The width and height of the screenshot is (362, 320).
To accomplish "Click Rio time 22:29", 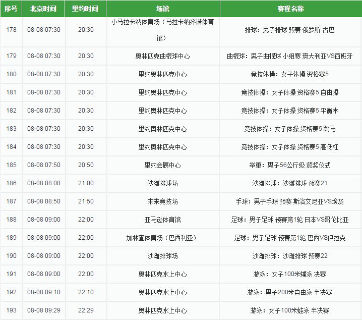I will pos(86,310).
